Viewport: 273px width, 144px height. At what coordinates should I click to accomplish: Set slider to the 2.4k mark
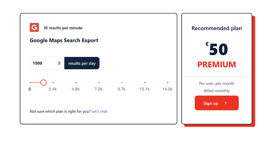point(53,83)
